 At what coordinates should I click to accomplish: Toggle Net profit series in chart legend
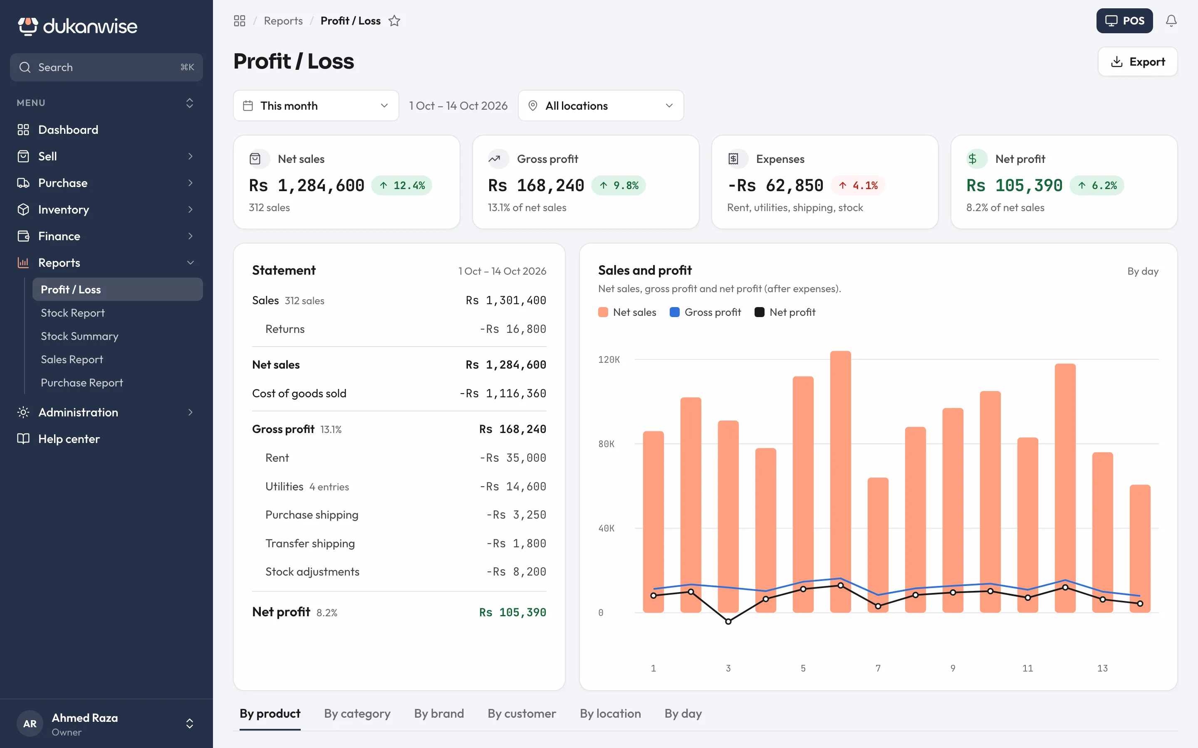(x=785, y=312)
